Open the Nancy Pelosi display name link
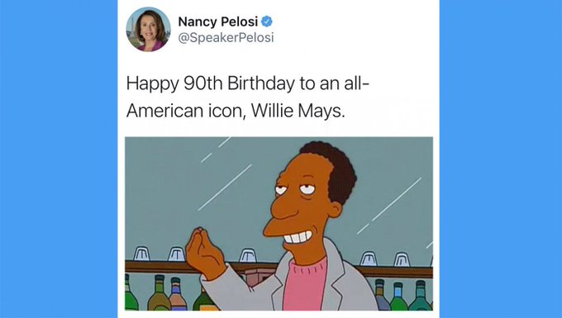 218,21
